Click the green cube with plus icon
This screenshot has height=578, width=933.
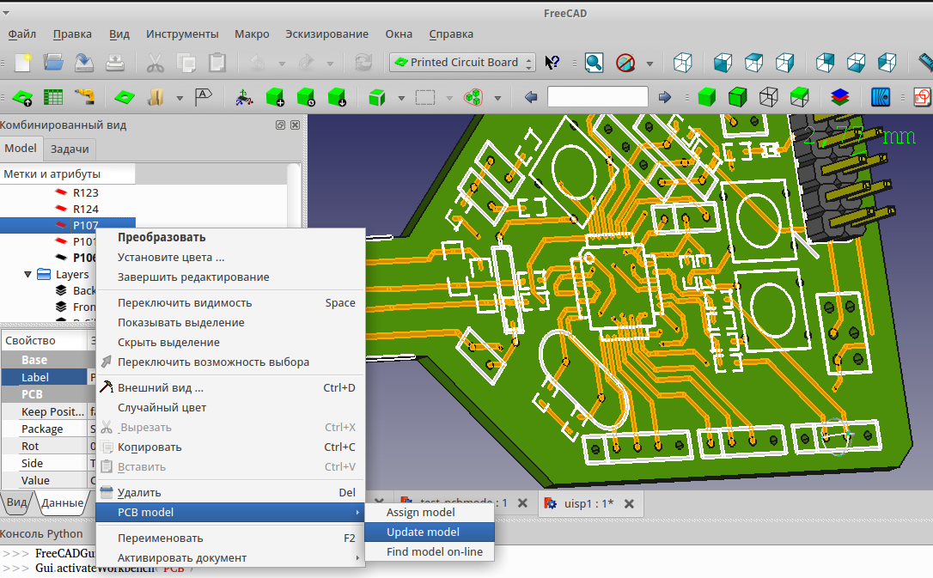[275, 97]
